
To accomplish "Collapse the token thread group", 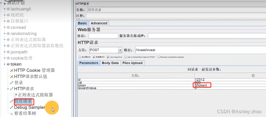I will (x=4, y=64).
